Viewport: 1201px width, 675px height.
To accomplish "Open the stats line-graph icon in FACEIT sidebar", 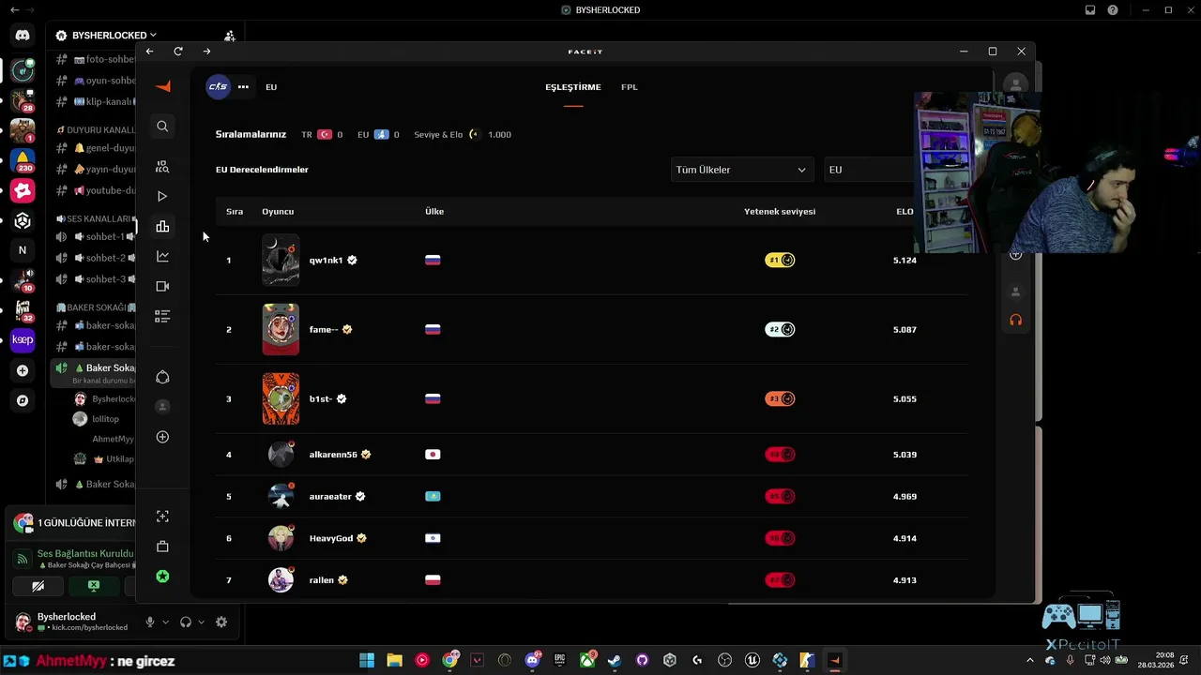I will [162, 257].
